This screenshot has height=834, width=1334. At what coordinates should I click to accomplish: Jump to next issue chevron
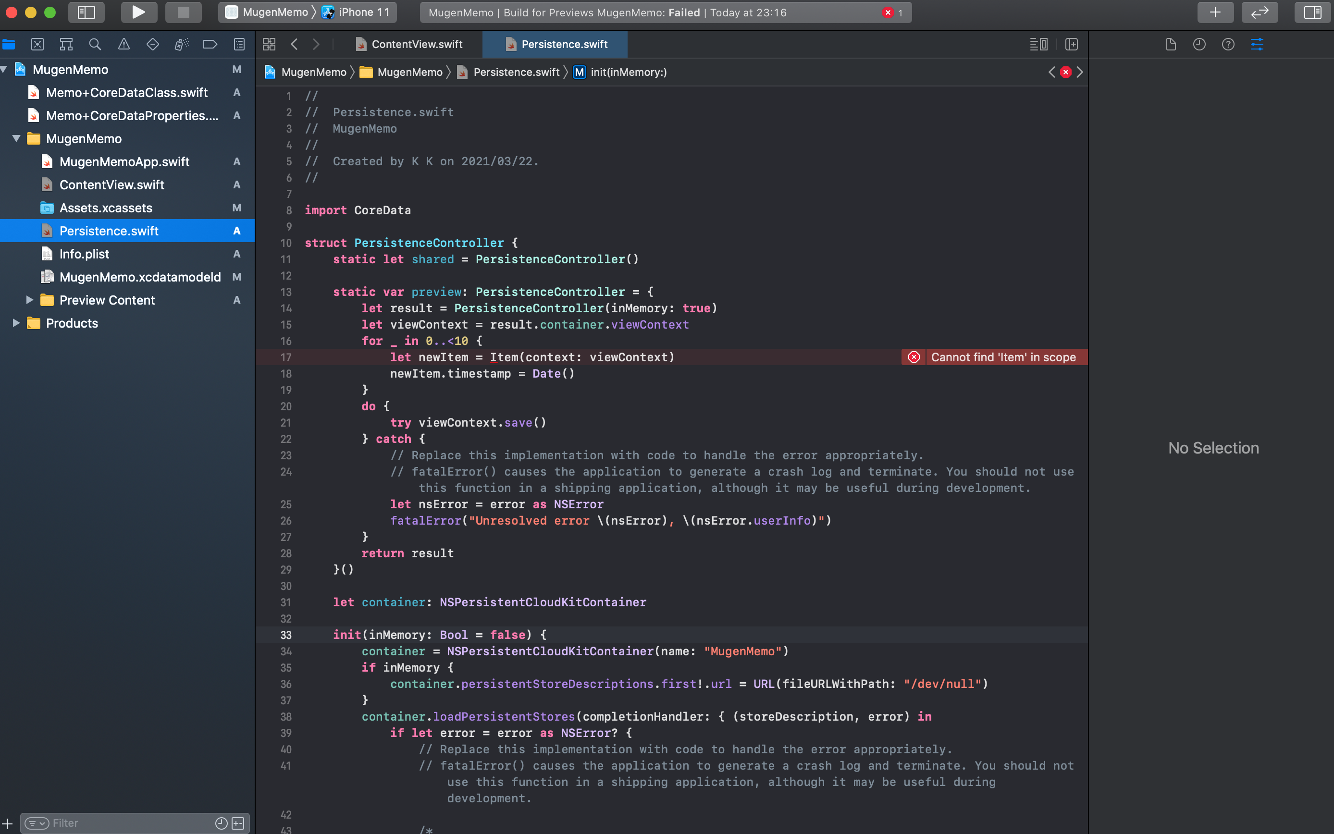(x=1080, y=72)
